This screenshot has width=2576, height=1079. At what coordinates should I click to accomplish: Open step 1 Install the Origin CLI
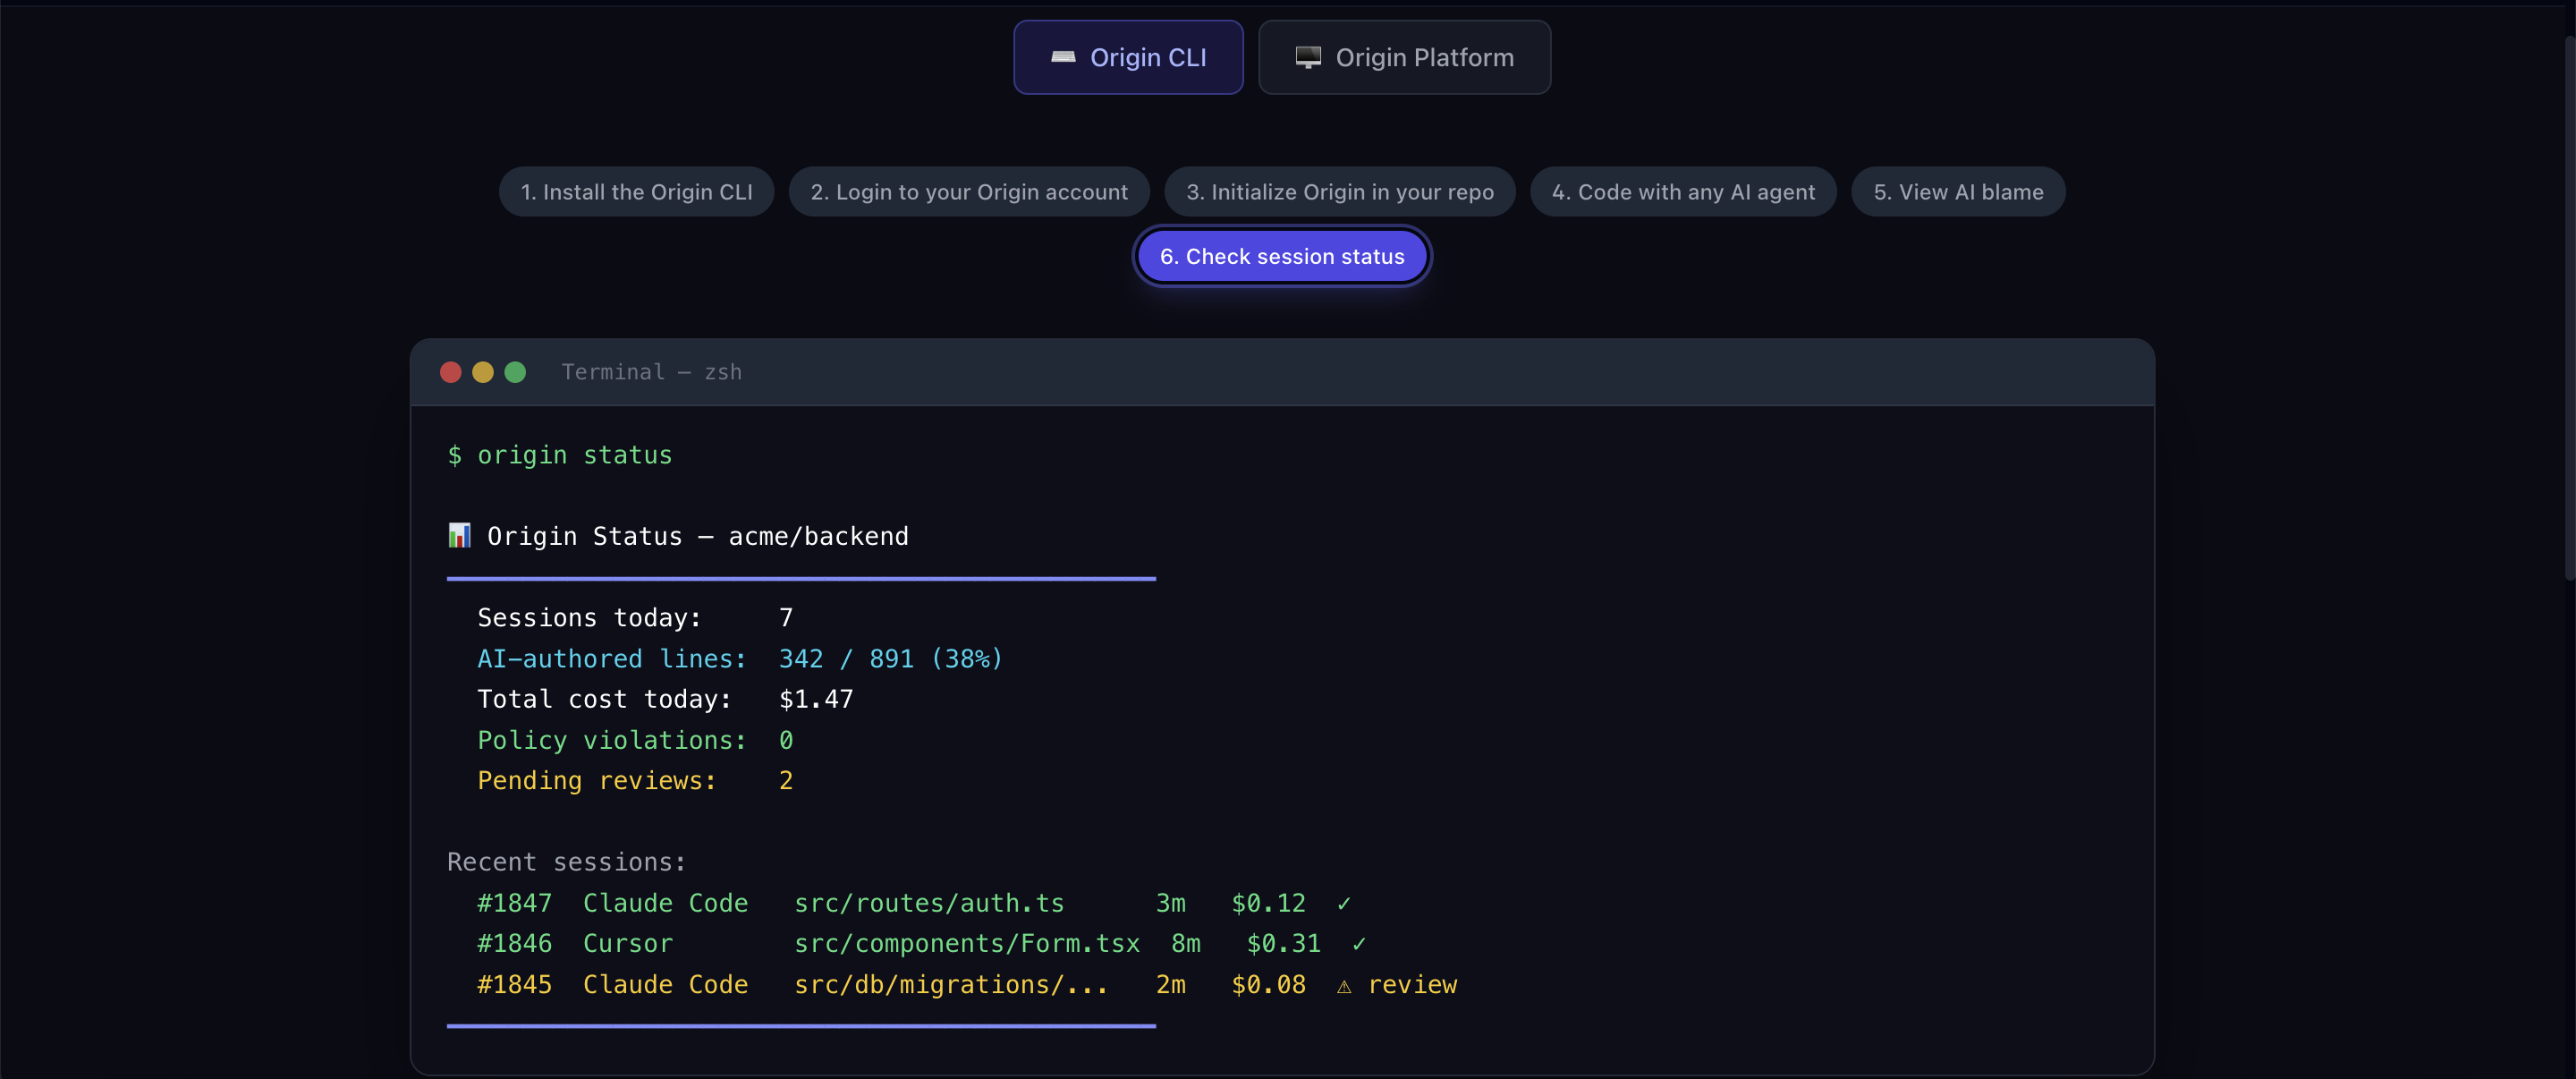(x=636, y=192)
